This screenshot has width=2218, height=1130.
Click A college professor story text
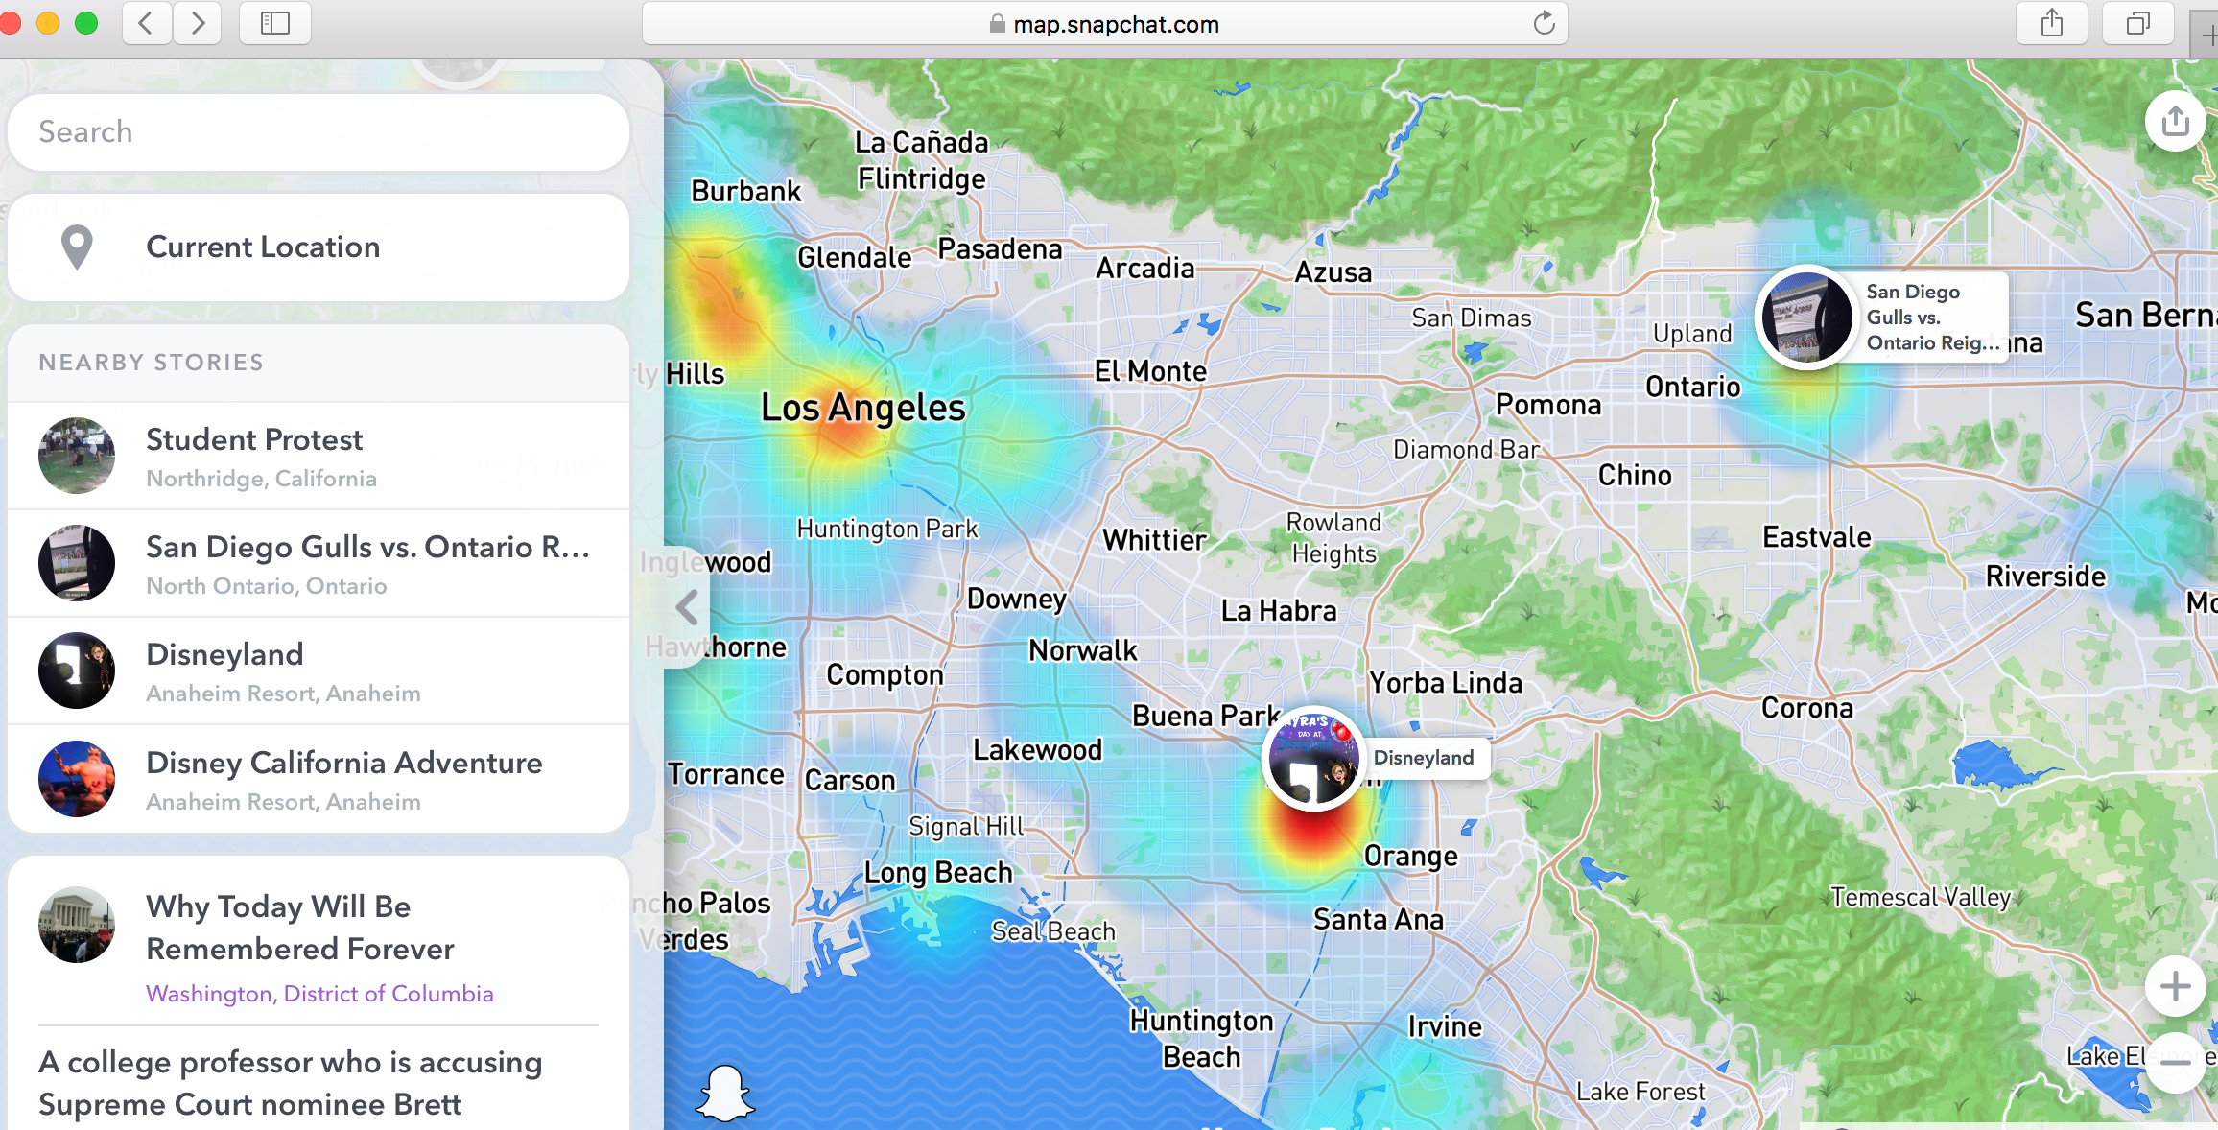(291, 1084)
